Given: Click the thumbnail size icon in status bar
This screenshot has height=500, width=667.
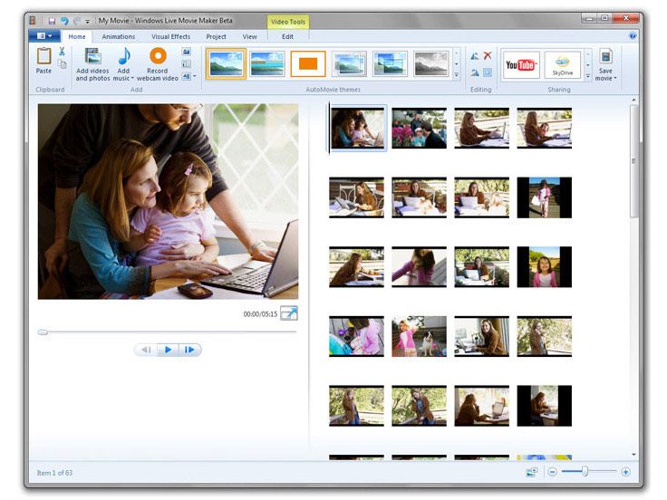Looking at the screenshot, I should [x=531, y=472].
